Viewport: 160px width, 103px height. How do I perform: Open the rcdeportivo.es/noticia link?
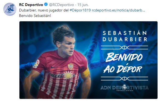coord(118,10)
